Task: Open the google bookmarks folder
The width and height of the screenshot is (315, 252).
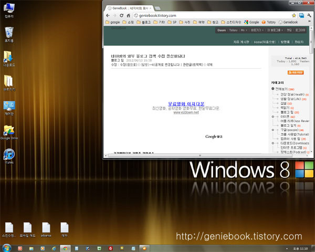Action: click(x=113, y=22)
